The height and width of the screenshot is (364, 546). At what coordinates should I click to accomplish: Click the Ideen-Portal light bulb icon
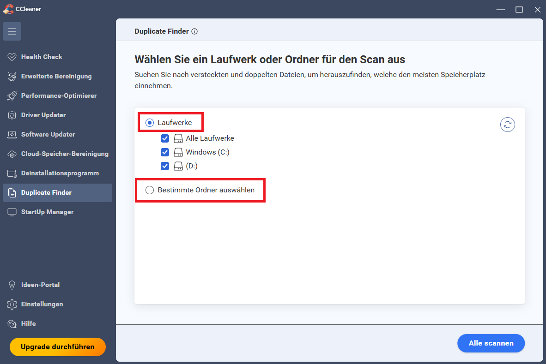(12, 285)
